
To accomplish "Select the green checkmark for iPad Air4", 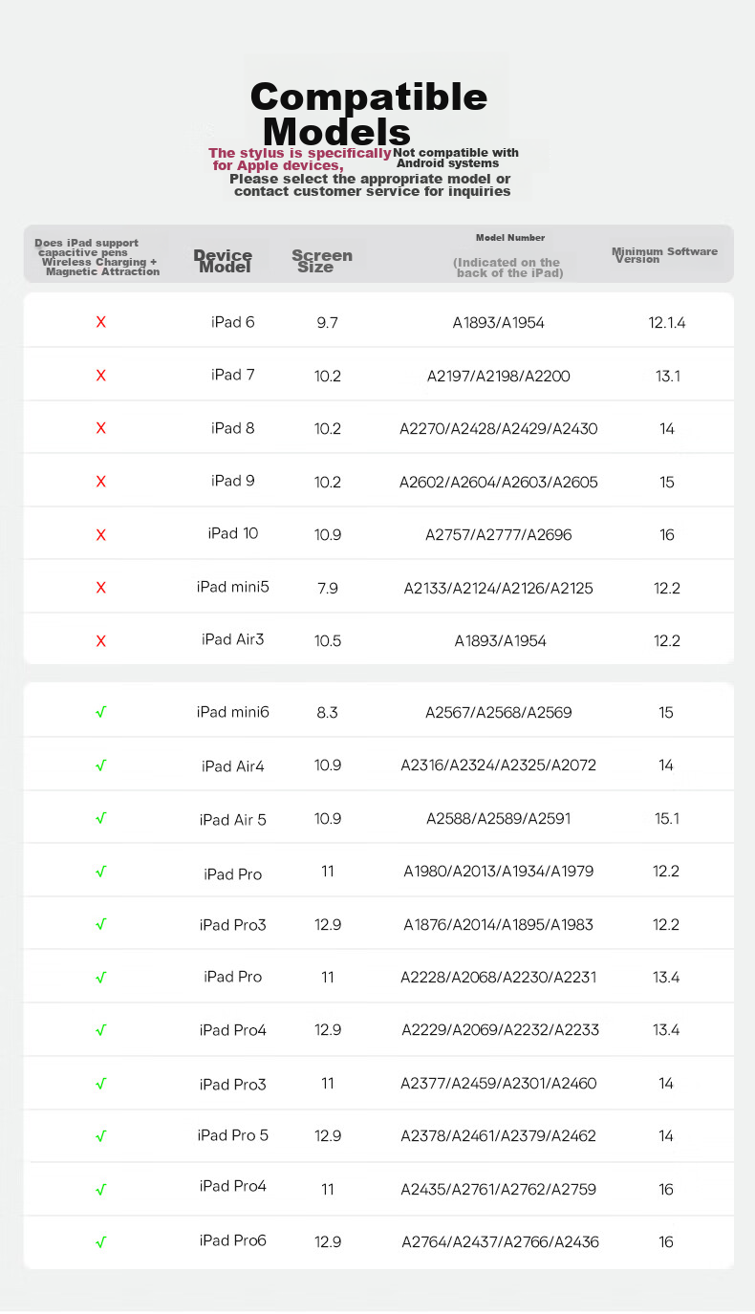I will click(101, 765).
